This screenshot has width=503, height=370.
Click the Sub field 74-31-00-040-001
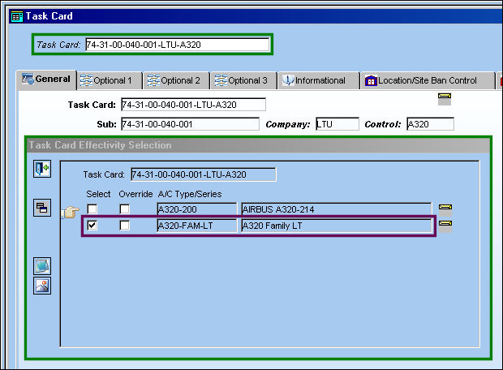click(190, 124)
